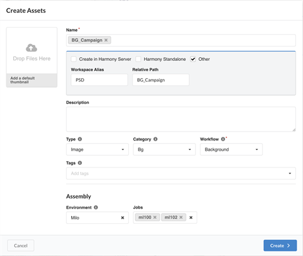
Task: Expand the Add tags dropdown
Action: tap(181, 173)
